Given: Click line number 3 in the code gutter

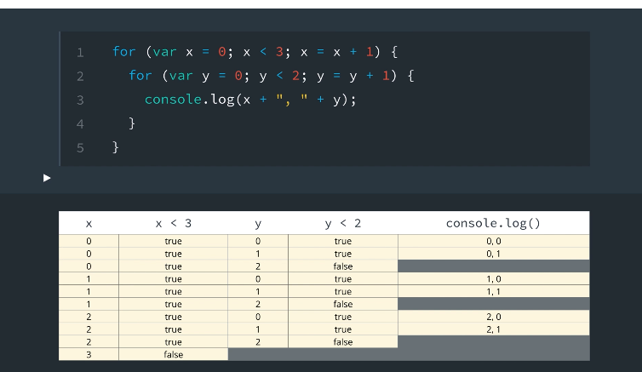Looking at the screenshot, I should 80,100.
